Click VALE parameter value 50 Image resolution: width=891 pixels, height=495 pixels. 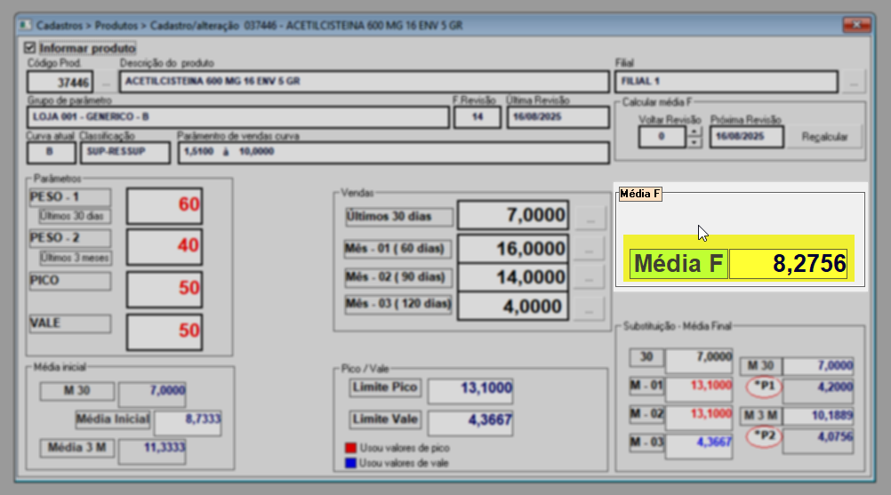165,332
